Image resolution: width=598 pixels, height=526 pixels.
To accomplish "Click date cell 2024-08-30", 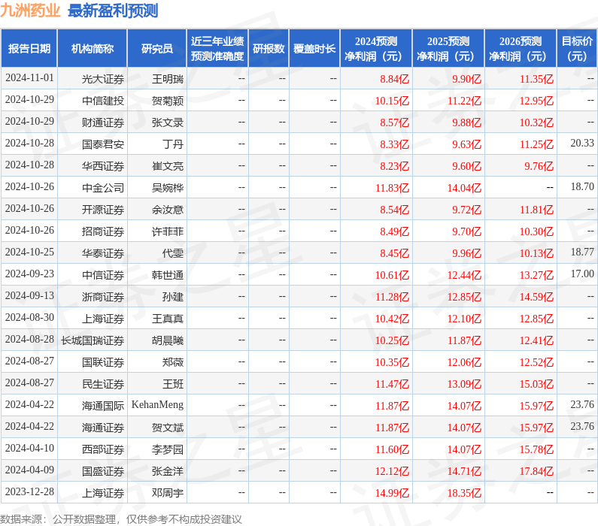I will click(x=29, y=317).
